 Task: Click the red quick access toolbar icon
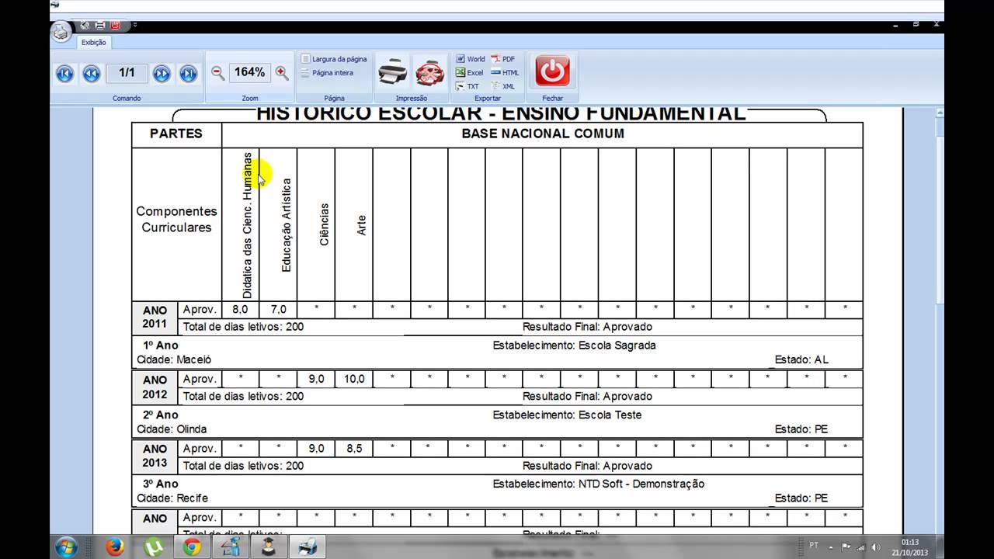click(115, 26)
